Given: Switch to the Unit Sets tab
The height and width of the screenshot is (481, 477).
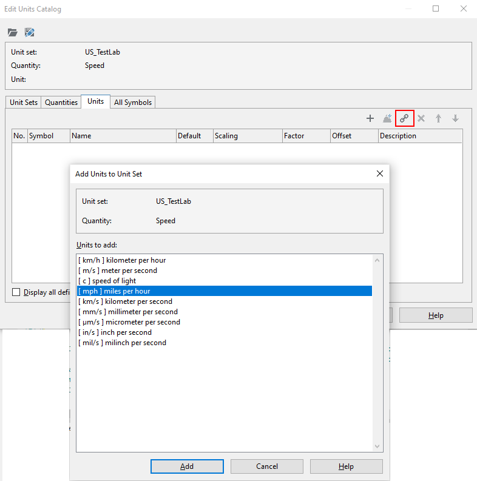Looking at the screenshot, I should click(24, 103).
